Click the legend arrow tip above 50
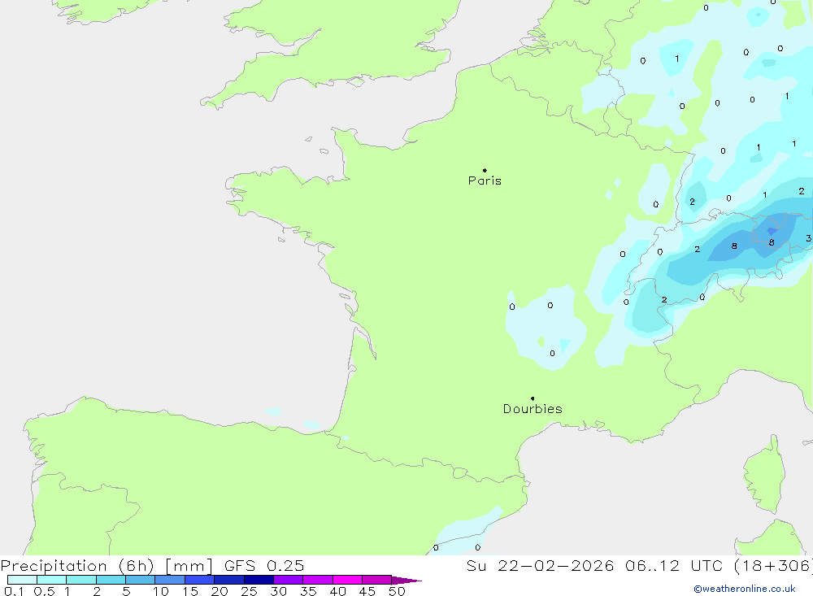The height and width of the screenshot is (596, 813). pos(407,580)
